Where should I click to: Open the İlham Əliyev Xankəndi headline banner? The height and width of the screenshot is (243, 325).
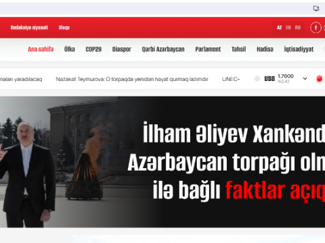pos(162,162)
